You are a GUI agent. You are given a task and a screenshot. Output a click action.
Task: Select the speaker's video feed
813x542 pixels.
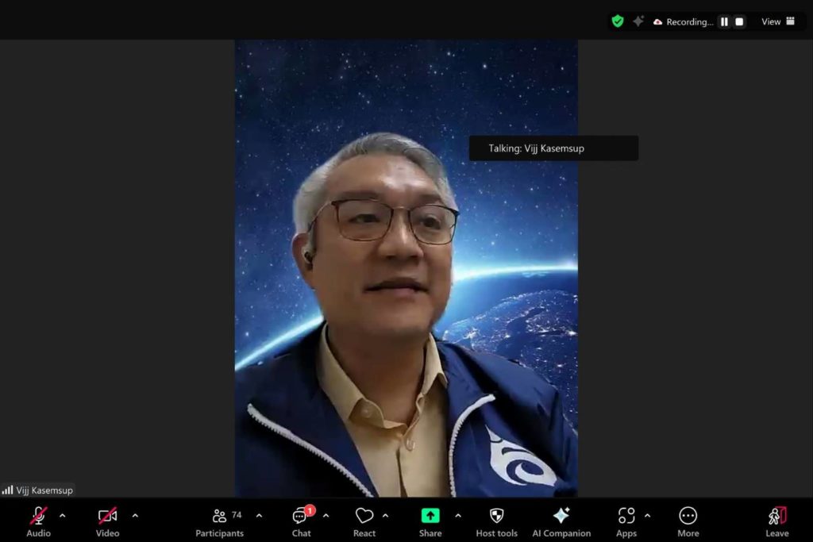[406, 268]
